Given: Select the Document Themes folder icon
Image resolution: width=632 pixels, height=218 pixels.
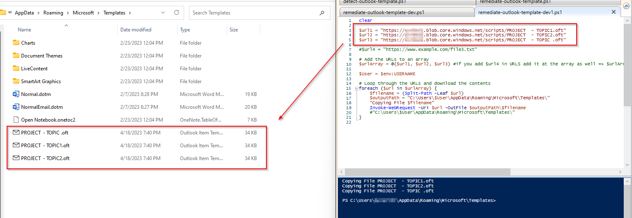Looking at the screenshot, I should (16, 55).
